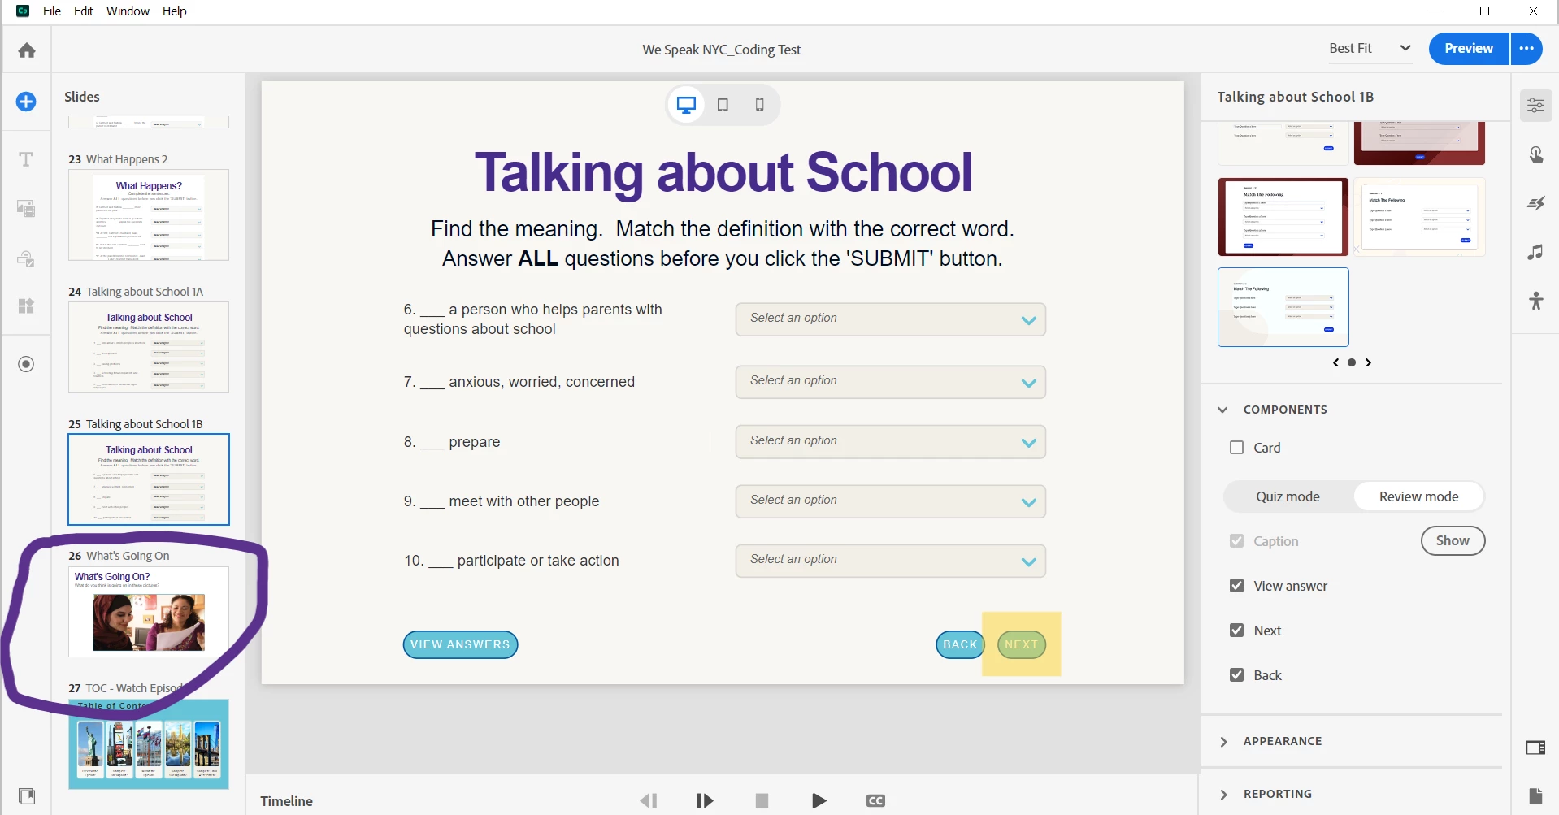Go to previous design options page
Viewport: 1559px width, 815px height.
click(1335, 362)
